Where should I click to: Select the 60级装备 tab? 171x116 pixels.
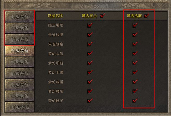(19, 39)
